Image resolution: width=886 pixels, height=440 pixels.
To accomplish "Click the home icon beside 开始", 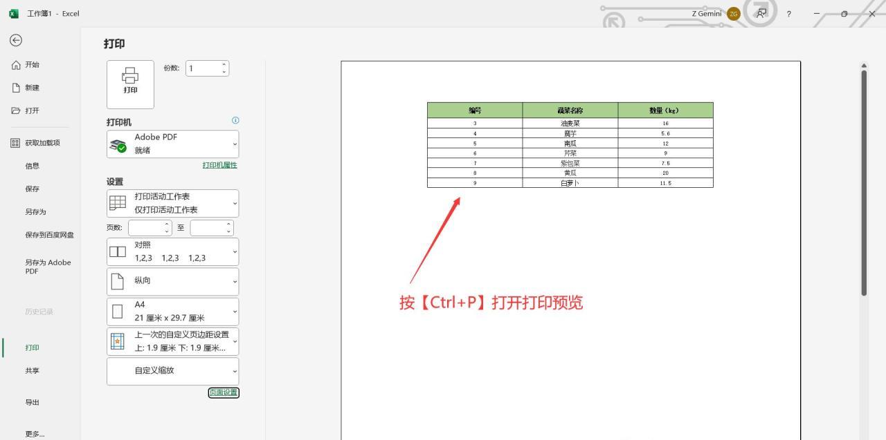I will coord(15,64).
